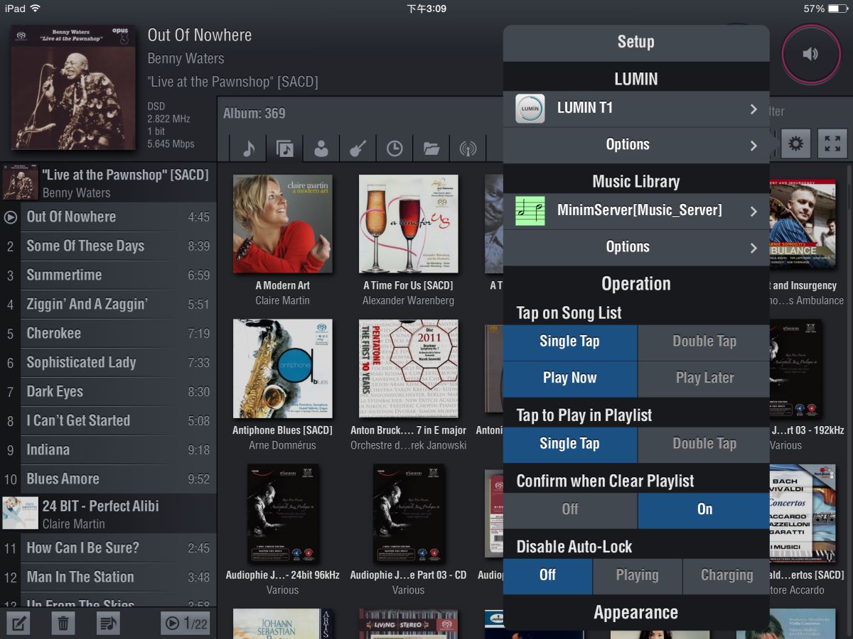Screen dimensions: 853x639
Task: Play the track Summertime
Action: [108, 275]
